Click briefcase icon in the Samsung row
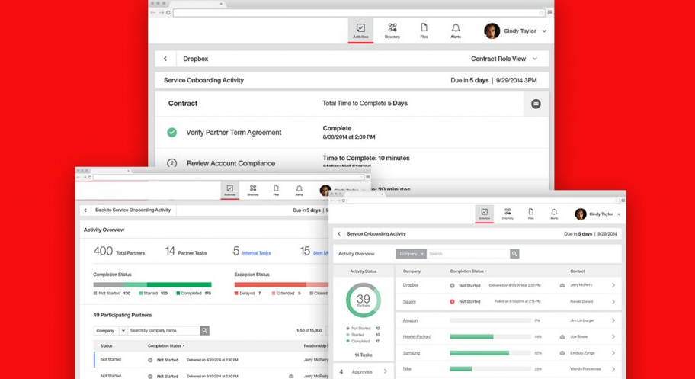 (562, 353)
